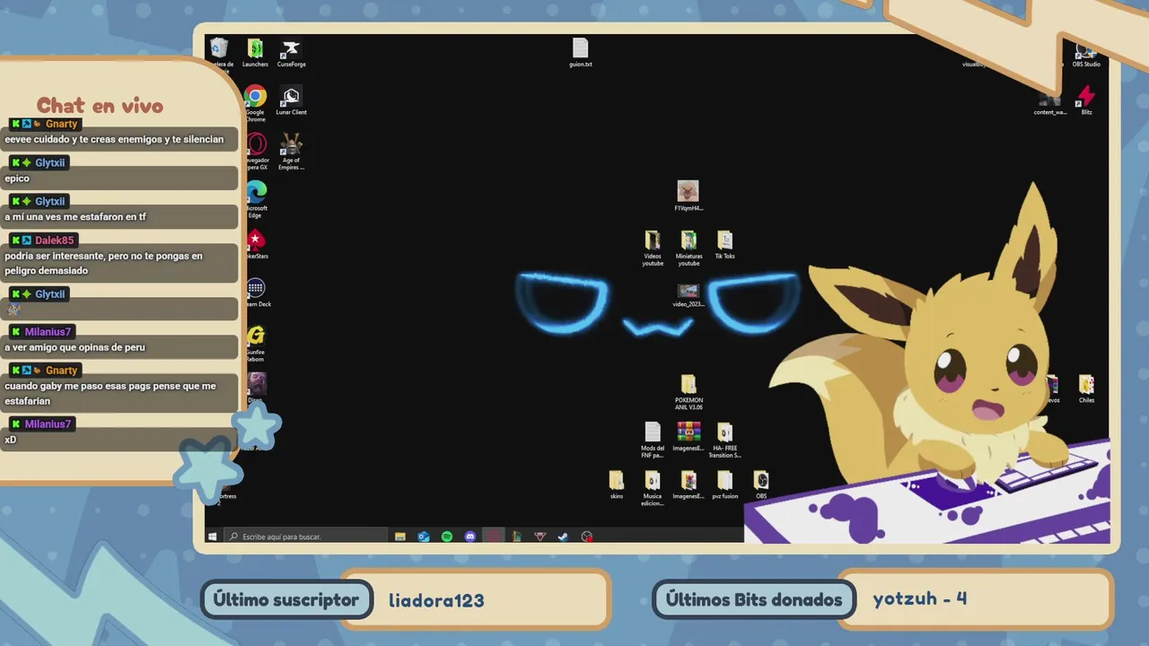Click the "Últimos Bits donados" label
This screenshot has width=1149, height=646.
pyautogui.click(x=754, y=600)
